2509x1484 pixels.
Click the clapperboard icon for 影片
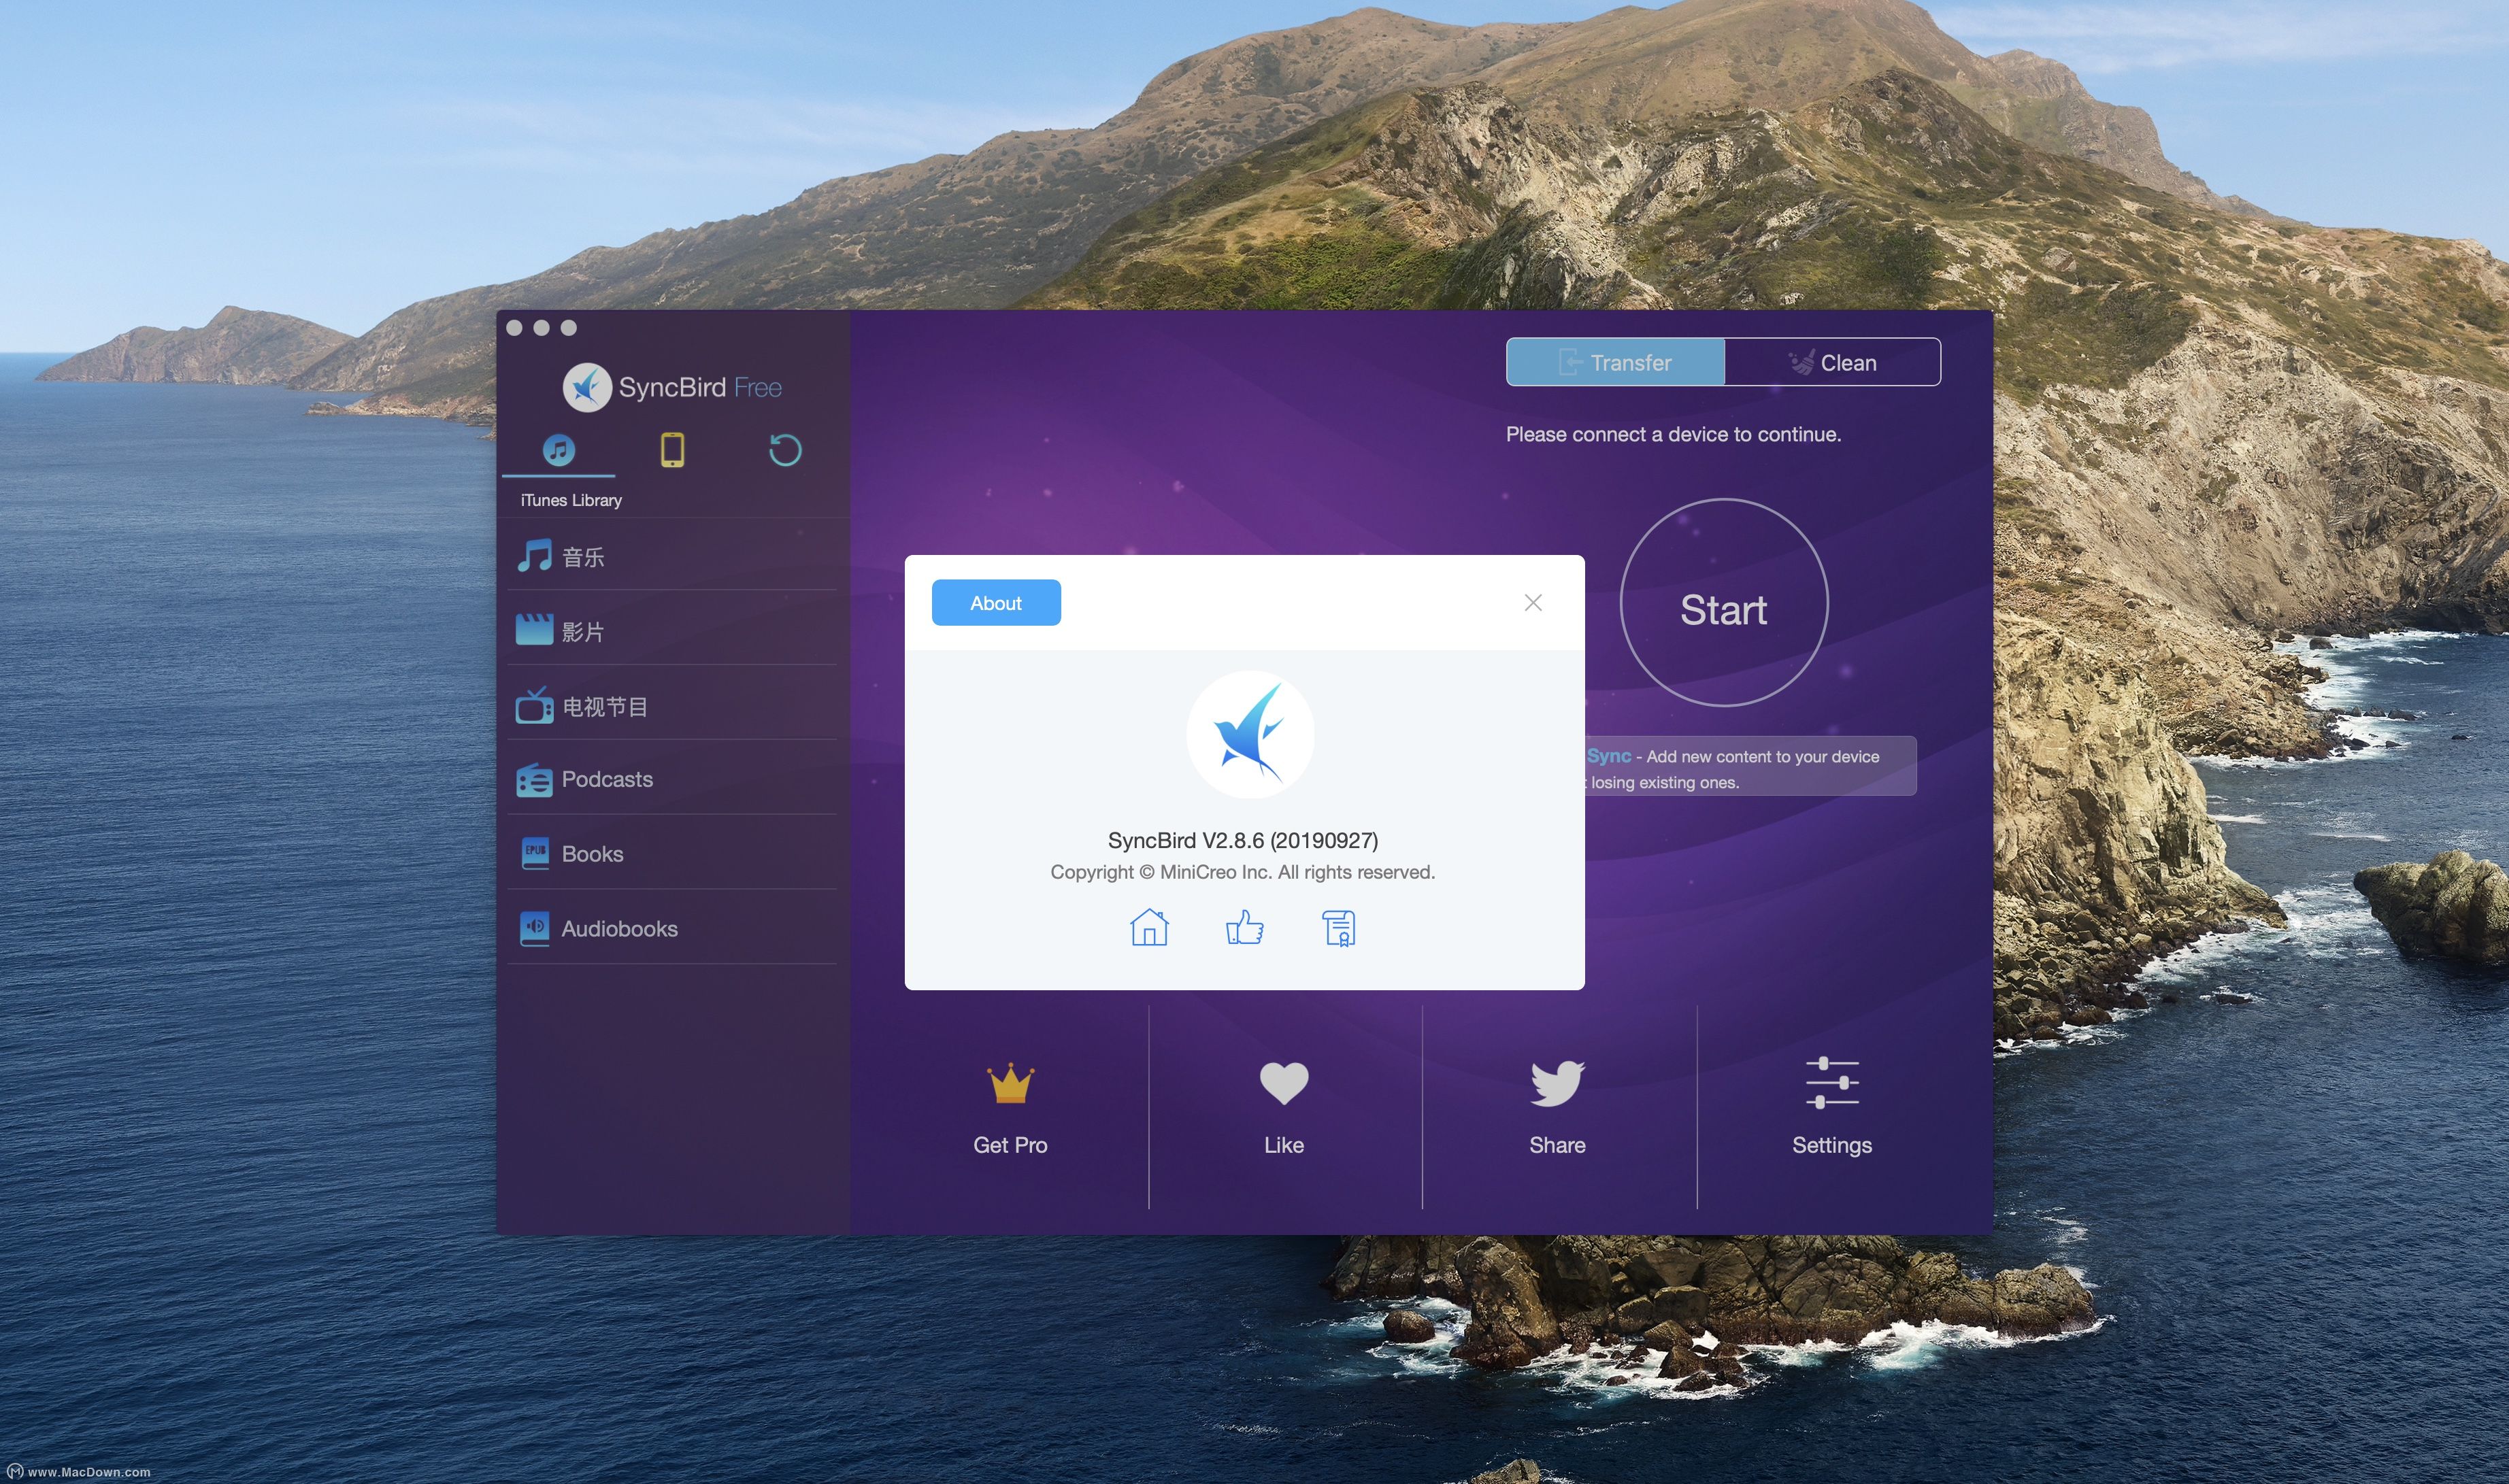pos(534,630)
